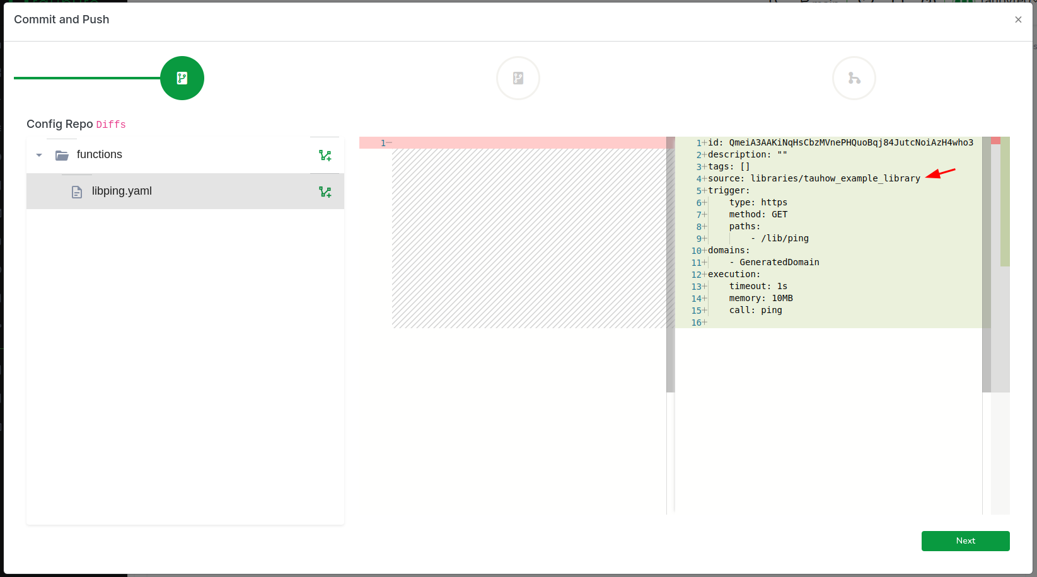This screenshot has height=577, width=1037.
Task: Click the 'call: ping' line in diff
Action: pyautogui.click(x=755, y=311)
